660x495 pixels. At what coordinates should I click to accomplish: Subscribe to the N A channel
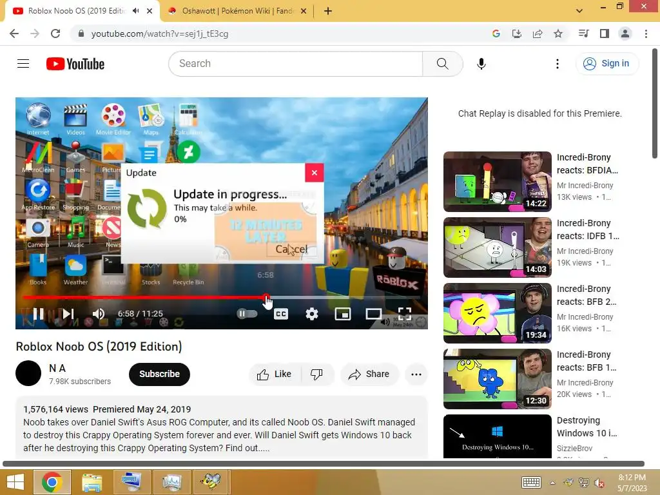160,374
